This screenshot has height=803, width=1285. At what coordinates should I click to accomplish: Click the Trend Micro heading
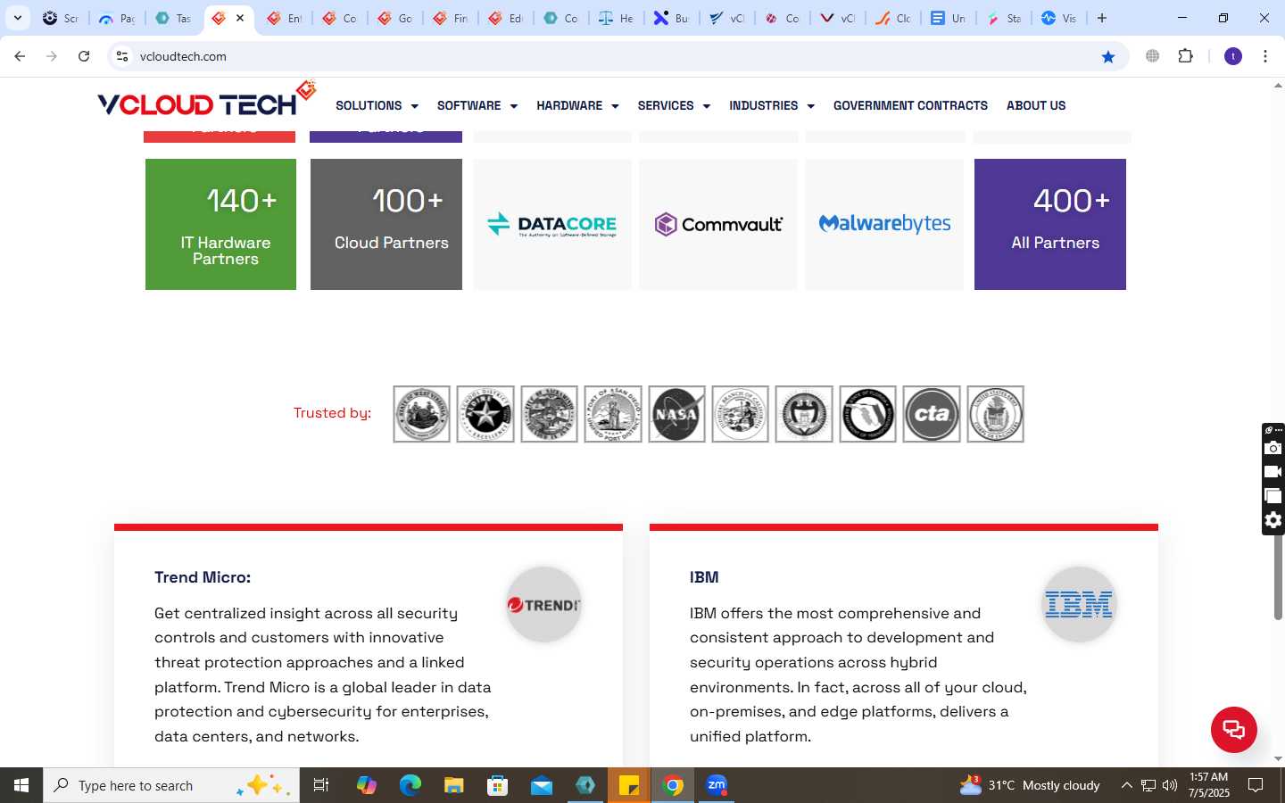pyautogui.click(x=203, y=577)
